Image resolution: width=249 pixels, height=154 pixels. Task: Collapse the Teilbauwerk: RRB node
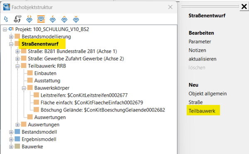(17, 66)
